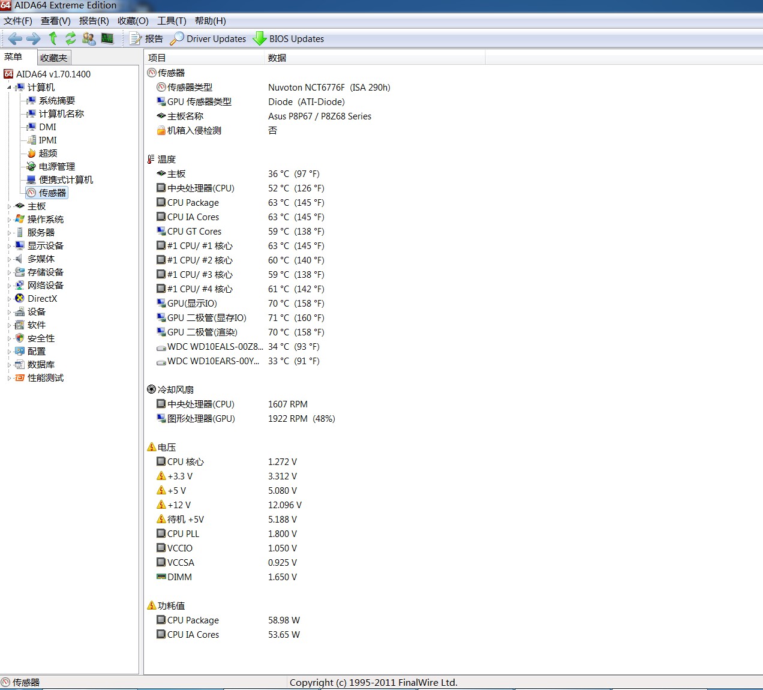Switch to the 收藏夹 tab
This screenshot has width=763, height=690.
[x=54, y=58]
